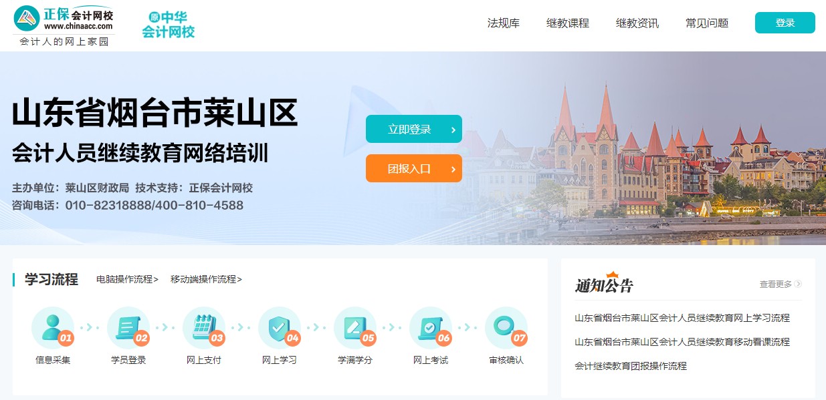This screenshot has height=400, width=826.
Task: Click the 中华会计网校 logo
Action: (x=168, y=25)
